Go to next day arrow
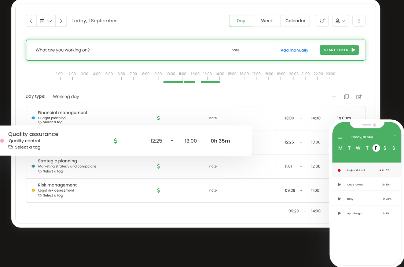This screenshot has height=267, width=404. click(x=61, y=21)
